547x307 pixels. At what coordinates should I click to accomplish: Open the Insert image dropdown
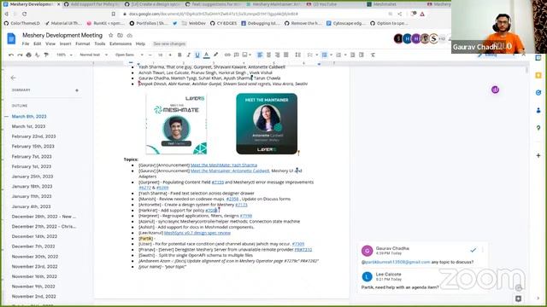tap(247, 55)
